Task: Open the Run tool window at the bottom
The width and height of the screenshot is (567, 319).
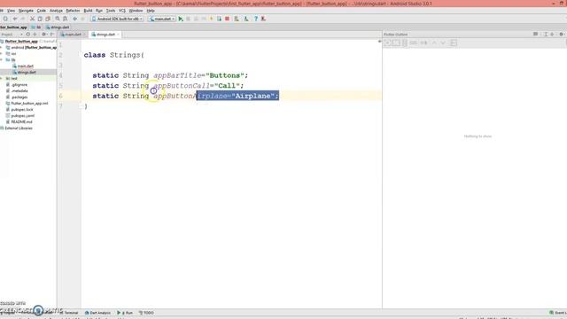Action: pos(125,313)
